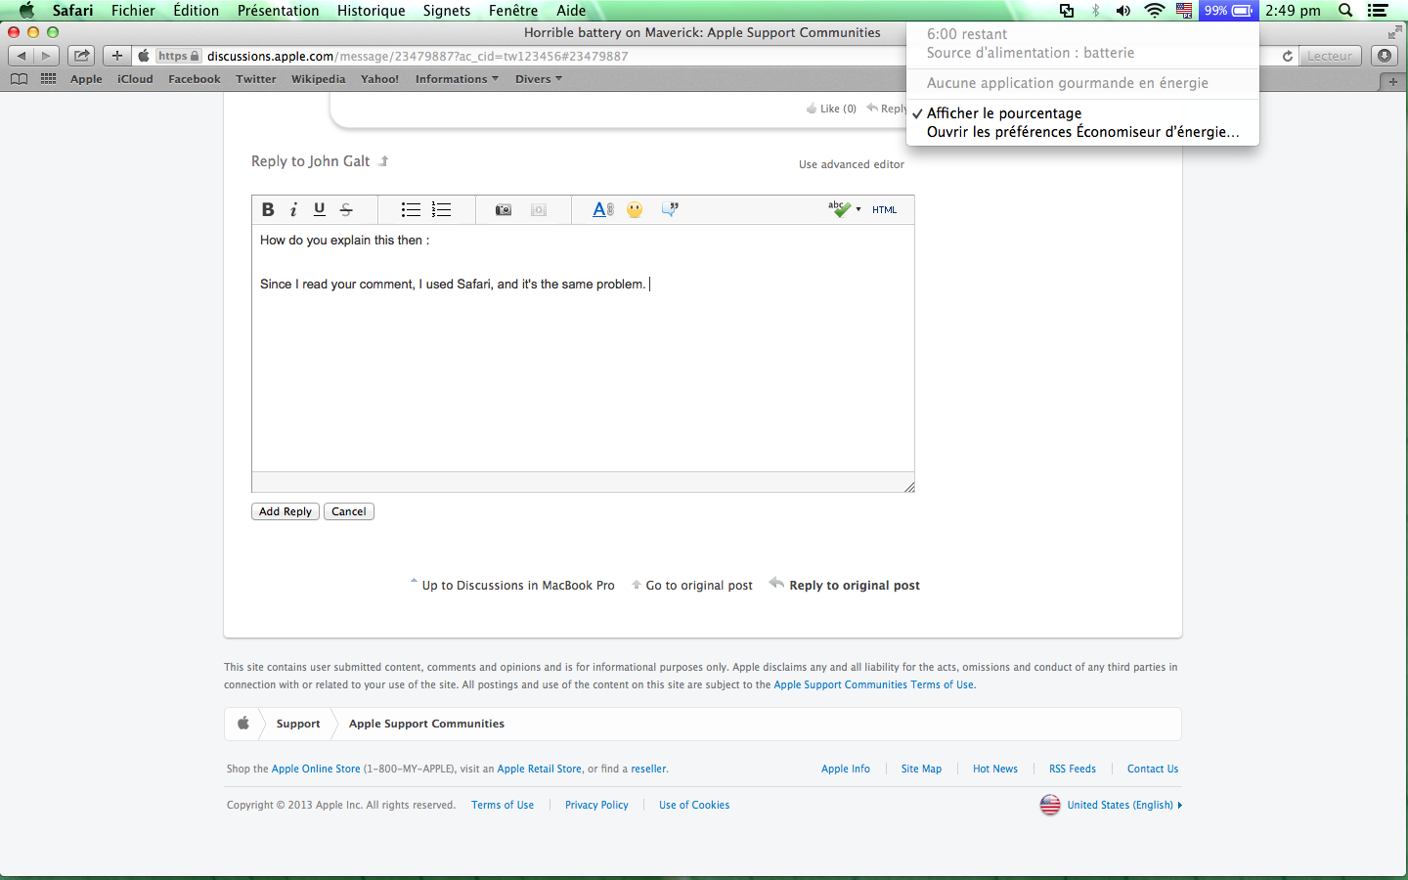Insert an image with the camera icon
Screen dimensions: 1408x880
[x=504, y=209]
